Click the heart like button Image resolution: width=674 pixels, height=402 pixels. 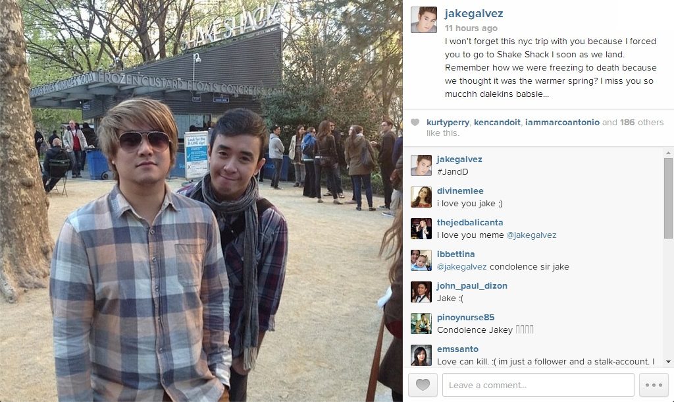point(423,385)
